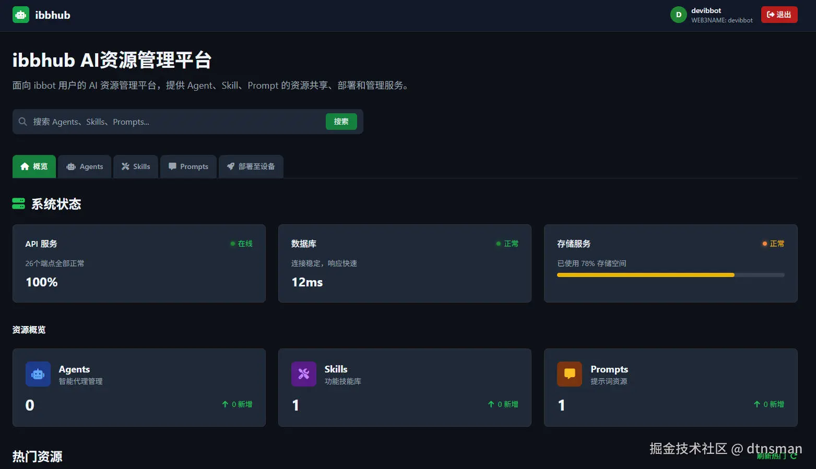Click the wrench icon on the Skills card
Screen dimensions: 816x469
303,374
